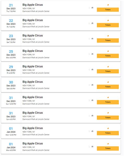Screen dimensions: 124x156
Task: Click the Damrosch Park venue text for Dec 31 4:00 PM
Action: 36,119
